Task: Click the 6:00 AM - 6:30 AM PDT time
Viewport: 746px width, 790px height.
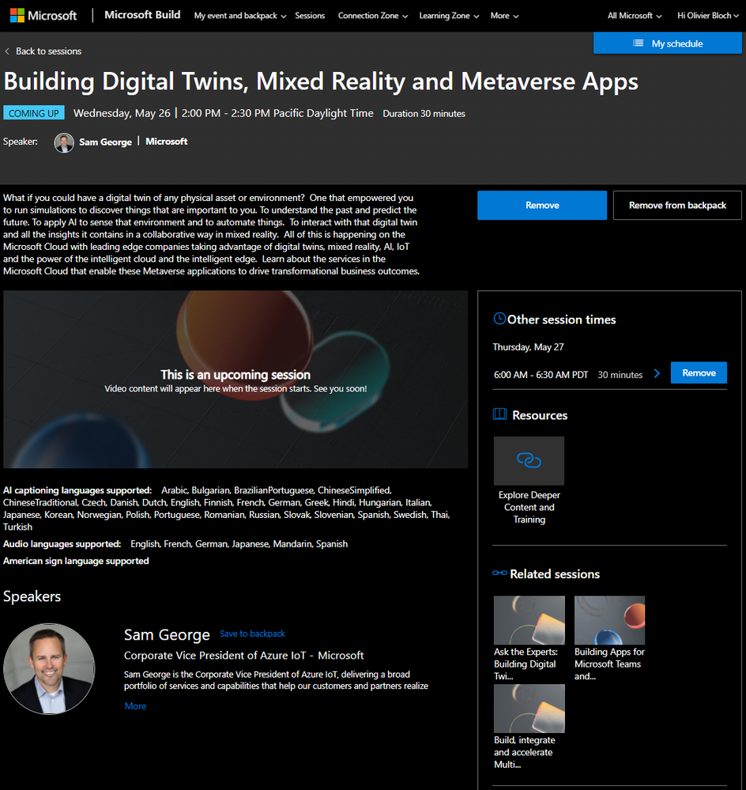Action: click(541, 375)
